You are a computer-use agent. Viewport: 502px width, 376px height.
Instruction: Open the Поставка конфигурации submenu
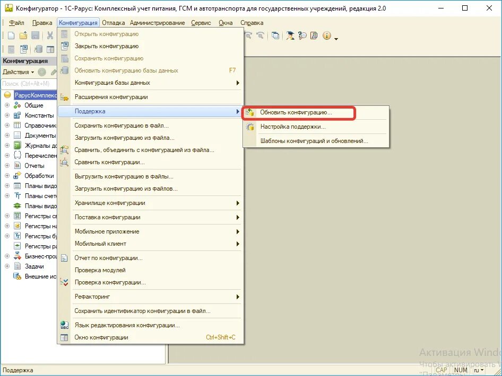click(151, 217)
